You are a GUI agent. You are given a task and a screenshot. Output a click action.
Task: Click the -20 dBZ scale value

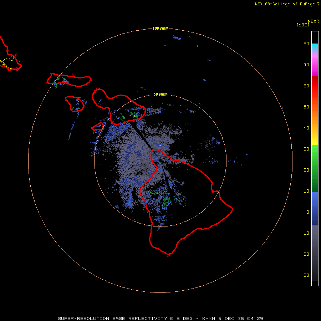305,254
